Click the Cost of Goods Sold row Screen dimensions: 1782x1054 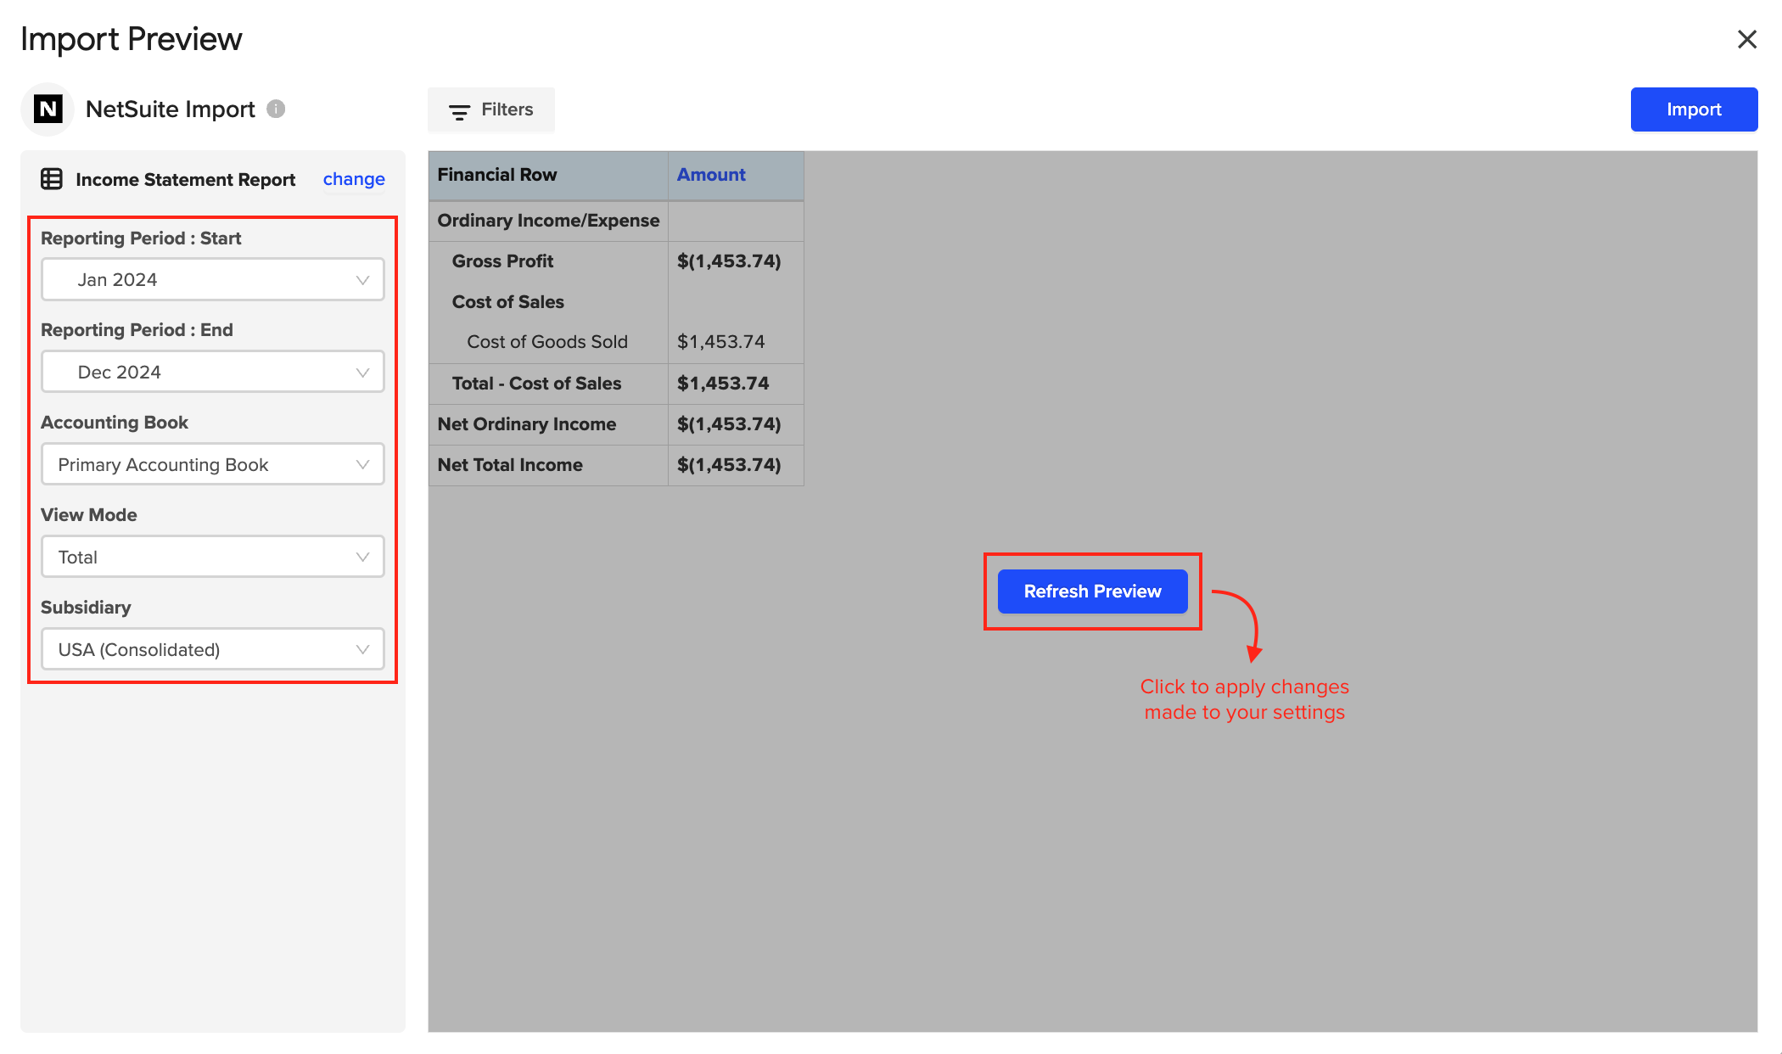click(616, 342)
